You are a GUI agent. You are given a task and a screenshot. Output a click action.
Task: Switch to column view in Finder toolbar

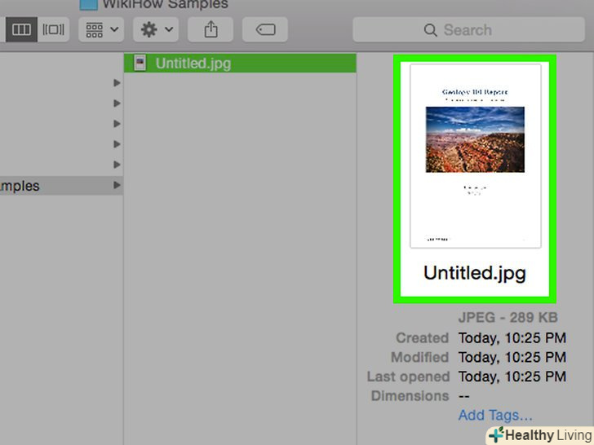point(21,29)
